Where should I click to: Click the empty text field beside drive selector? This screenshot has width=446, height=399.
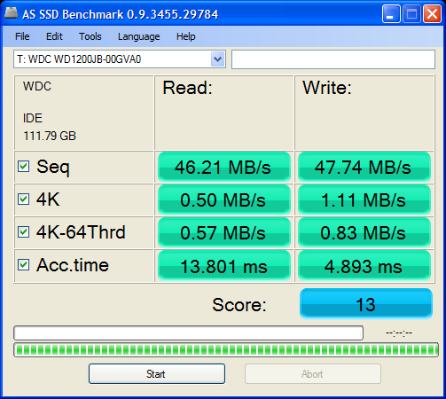pyautogui.click(x=333, y=59)
